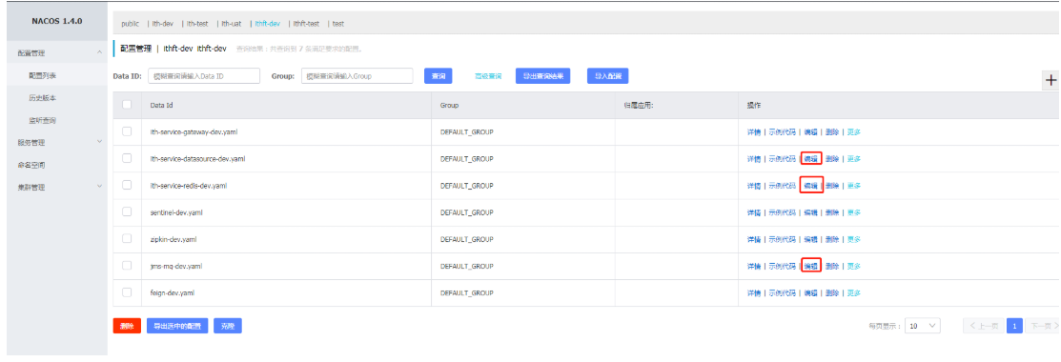Click the 导出查询结果 button

point(542,76)
